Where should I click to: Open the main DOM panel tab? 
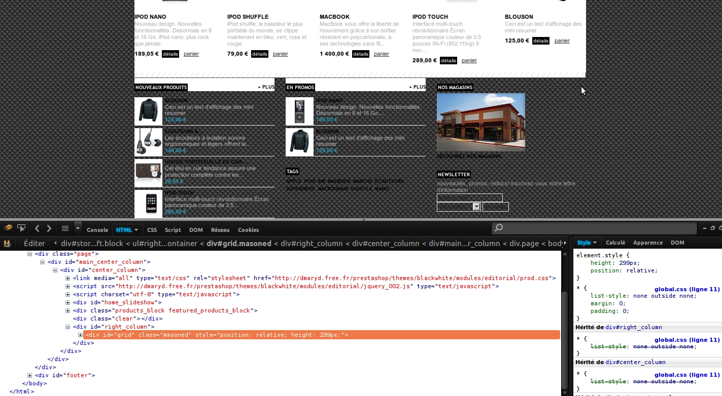(x=196, y=230)
